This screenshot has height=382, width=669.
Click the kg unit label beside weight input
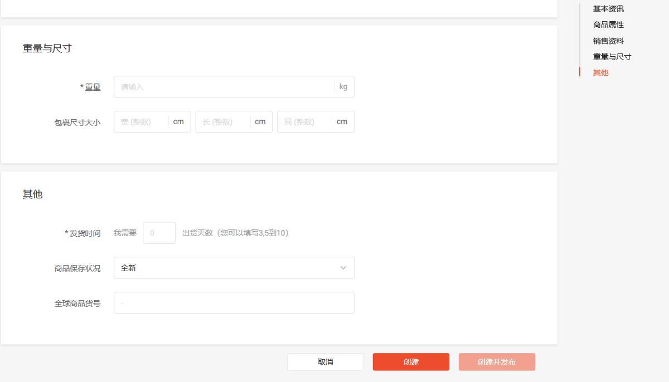point(343,87)
